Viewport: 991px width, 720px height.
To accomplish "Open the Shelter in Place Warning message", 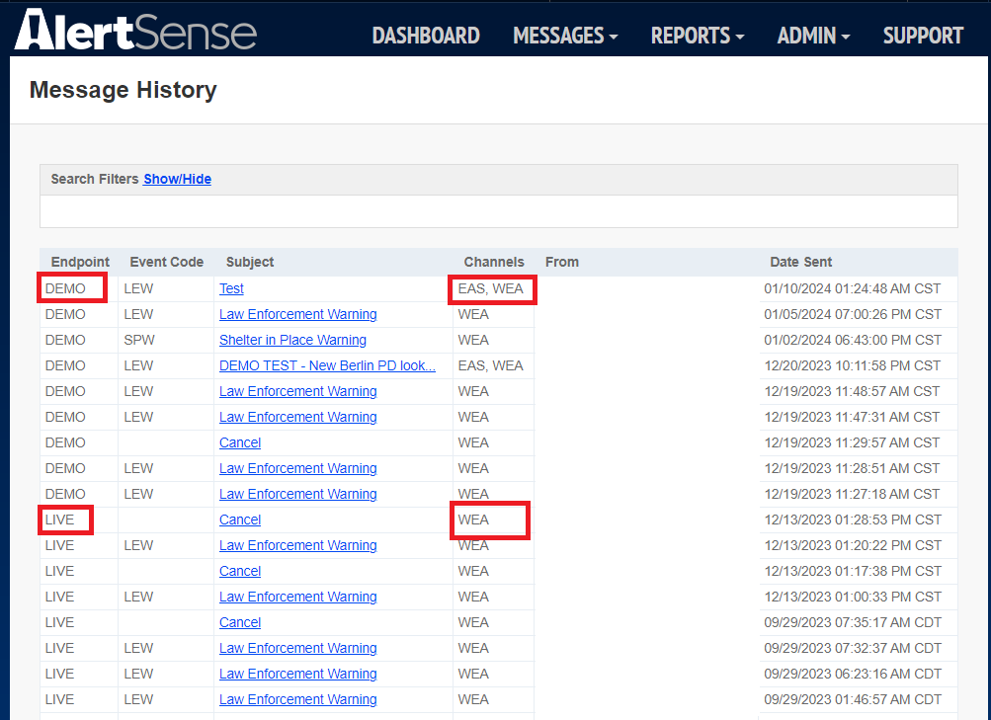I will [292, 340].
